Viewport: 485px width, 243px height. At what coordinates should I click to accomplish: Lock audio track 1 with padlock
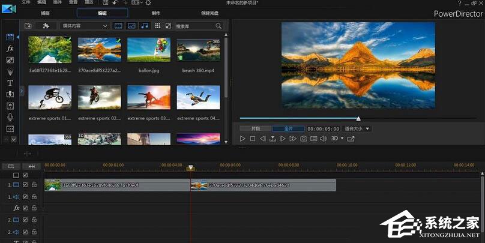[x=34, y=196]
